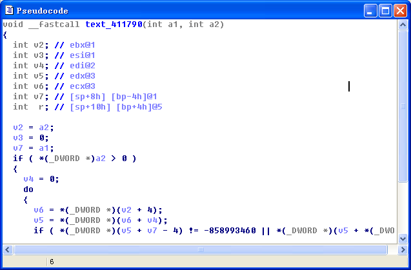Click the horizontal scrollbar right arrow
This screenshot has width=411, height=270.
[403, 250]
